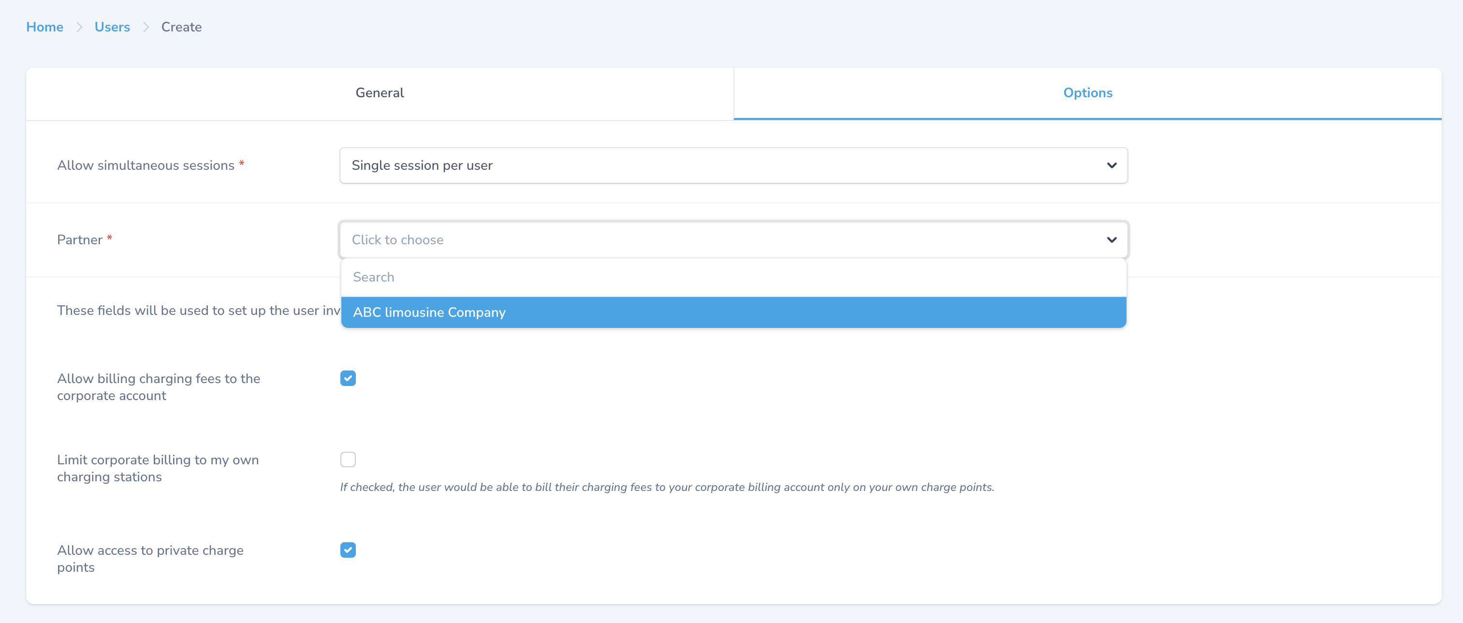
Task: Enable Limit corporate billing to own stations
Action: tap(348, 460)
